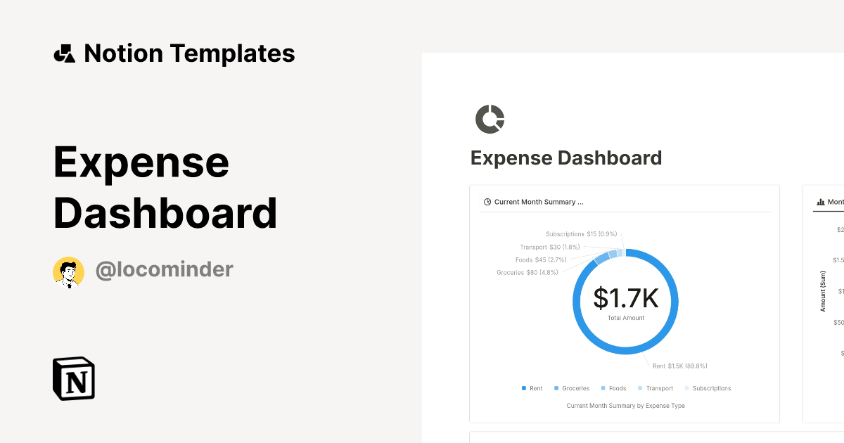Open the @locominder profile link

(x=165, y=269)
